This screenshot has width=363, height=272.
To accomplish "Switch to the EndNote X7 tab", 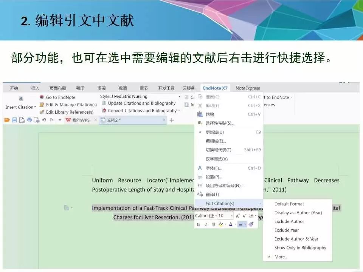I will pos(215,88).
